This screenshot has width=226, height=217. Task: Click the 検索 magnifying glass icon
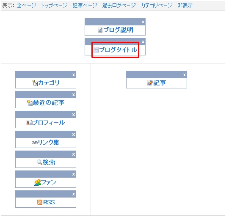(39, 162)
